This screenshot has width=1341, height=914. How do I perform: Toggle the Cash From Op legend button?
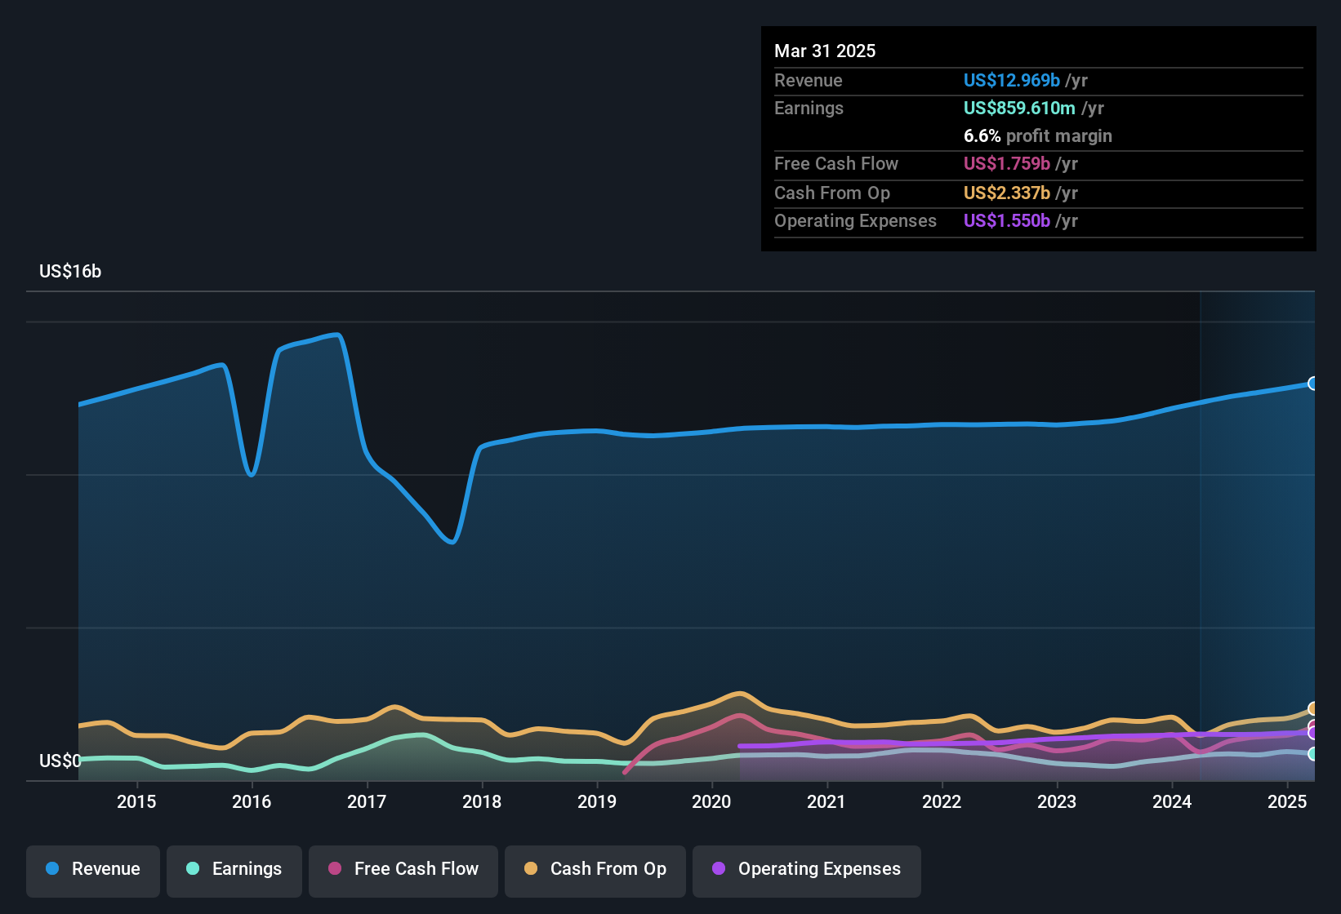595,871
